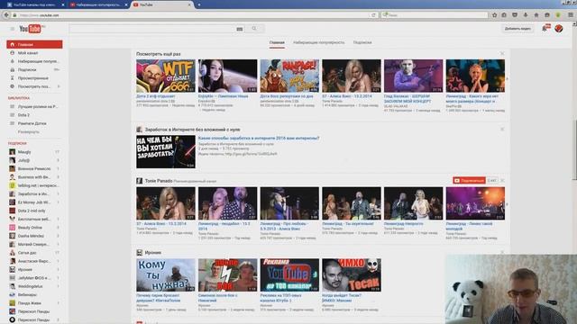Click the 'Добавить видео' upload button
This screenshot has width=577, height=324.
pyautogui.click(x=517, y=29)
